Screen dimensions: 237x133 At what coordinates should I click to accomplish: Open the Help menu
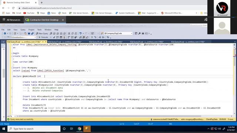(x=56, y=30)
